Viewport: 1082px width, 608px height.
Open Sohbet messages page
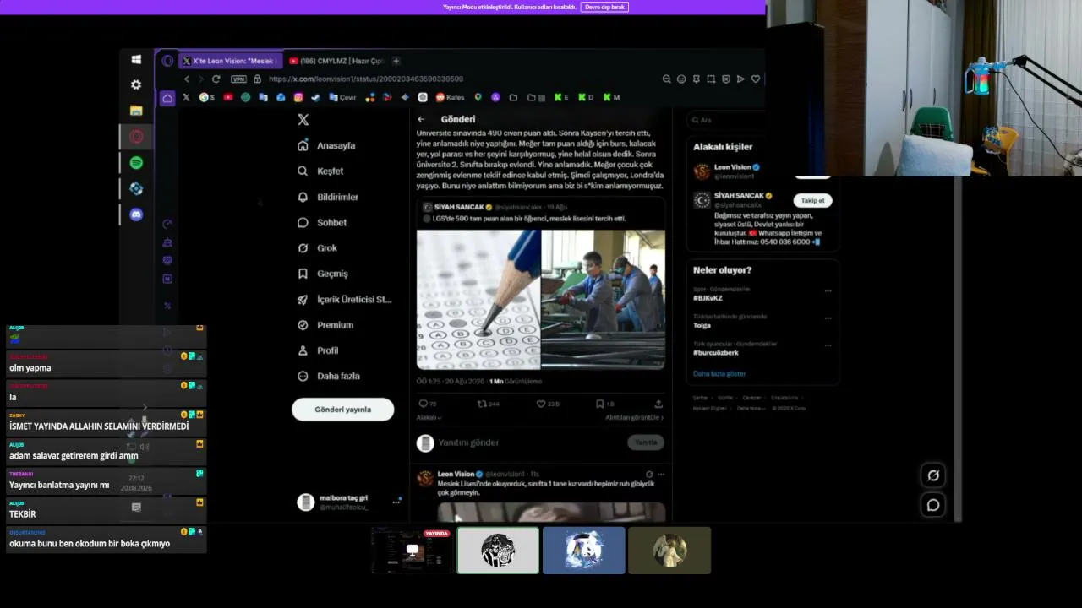[322, 222]
